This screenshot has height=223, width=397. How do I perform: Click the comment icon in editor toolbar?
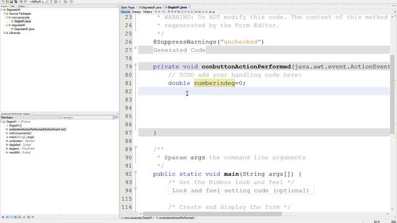point(211,12)
